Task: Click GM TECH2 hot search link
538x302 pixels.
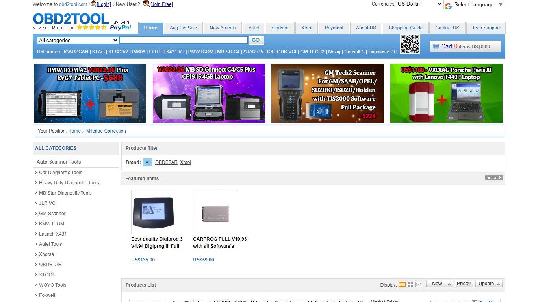Action: click(x=312, y=52)
